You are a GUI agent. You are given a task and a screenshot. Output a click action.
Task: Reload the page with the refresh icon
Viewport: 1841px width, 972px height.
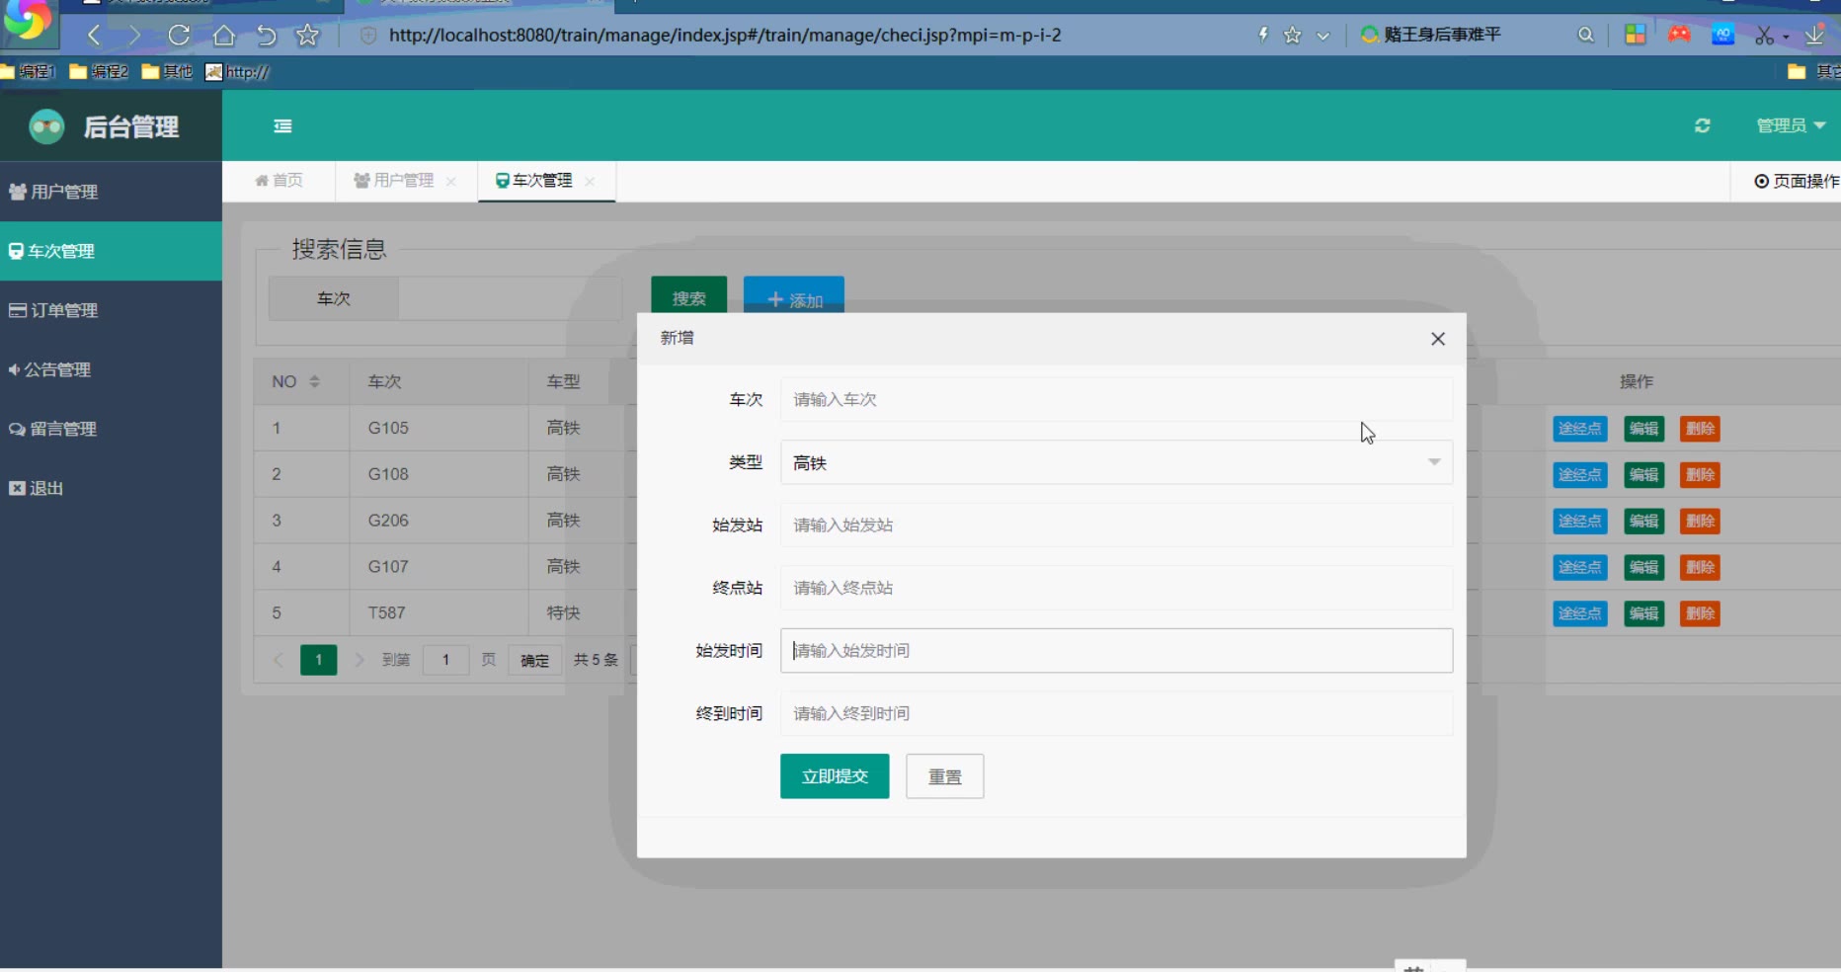tap(179, 36)
